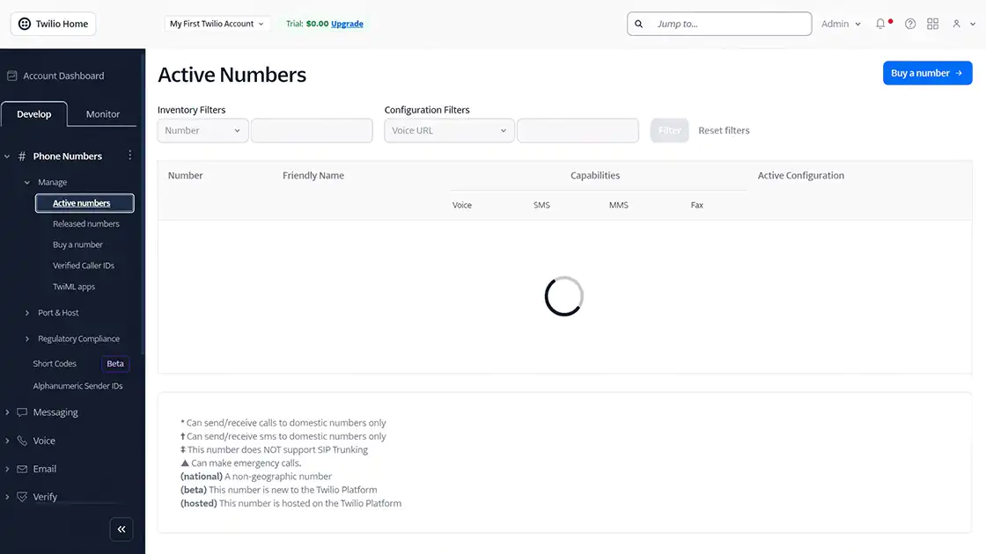The width and height of the screenshot is (986, 554).
Task: Open the Voice URL configuration dropdown
Action: point(449,131)
